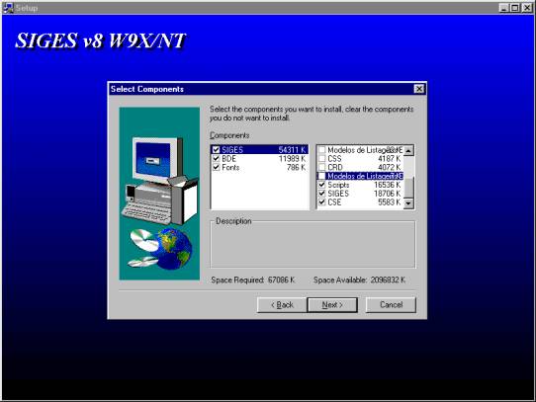Click the subcomponent list scrollbar thumb
The width and height of the screenshot is (536, 402).
408,188
